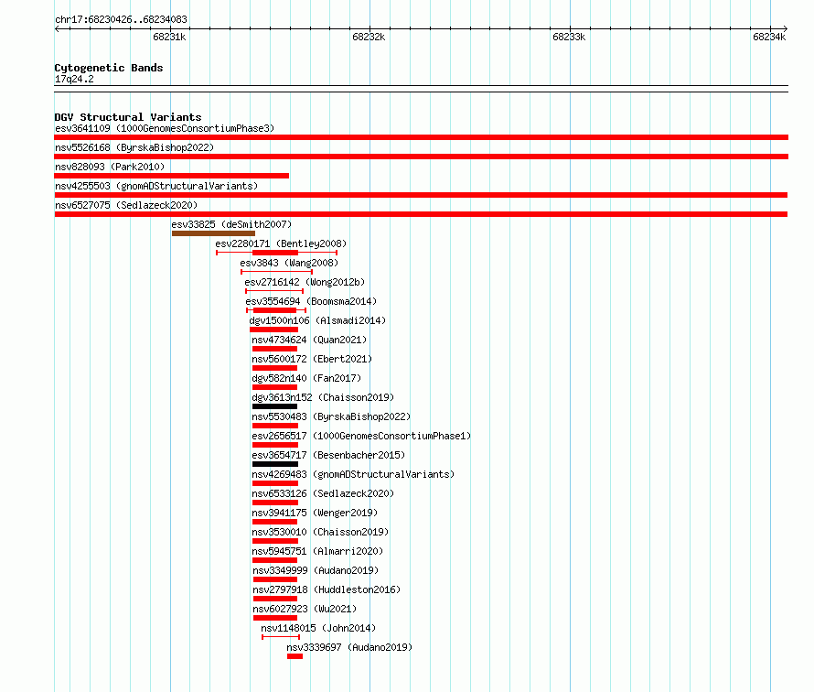Image resolution: width=814 pixels, height=692 pixels.
Task: Click the chr17:68230426..68234083 coordinate text
Action: point(121,19)
